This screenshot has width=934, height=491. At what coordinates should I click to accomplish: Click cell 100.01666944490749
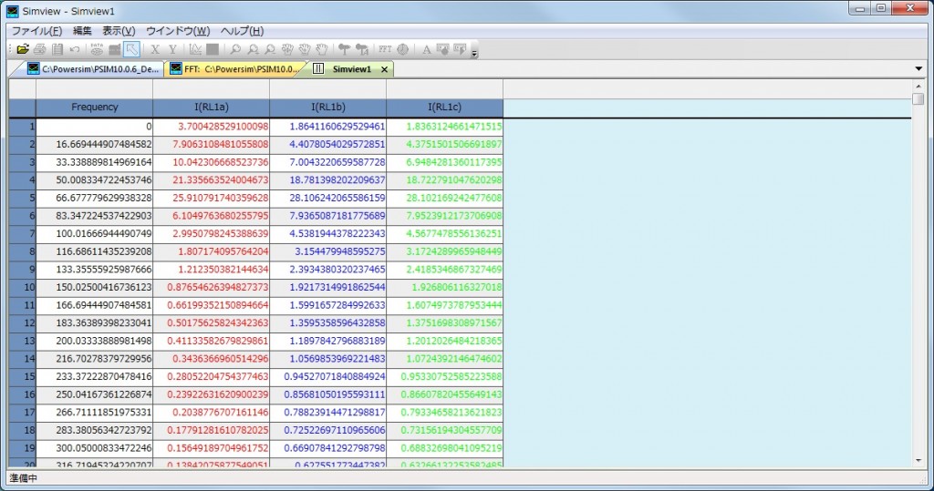click(x=94, y=233)
